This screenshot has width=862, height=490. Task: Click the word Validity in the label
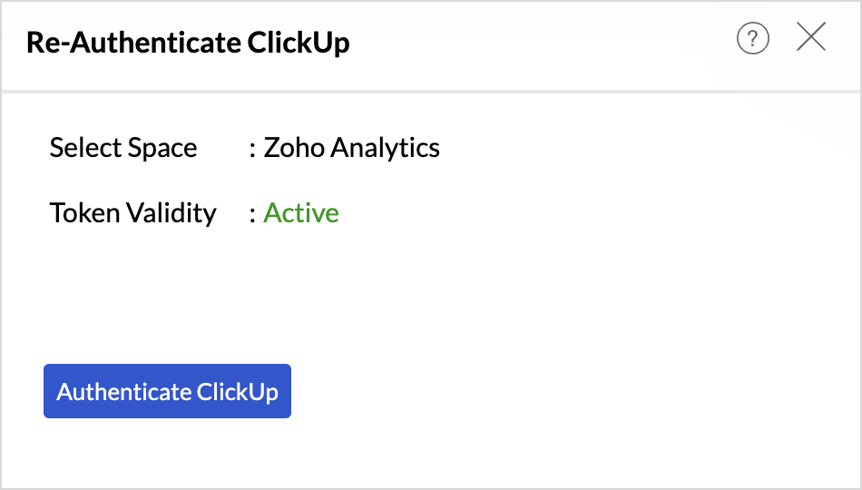tap(171, 213)
